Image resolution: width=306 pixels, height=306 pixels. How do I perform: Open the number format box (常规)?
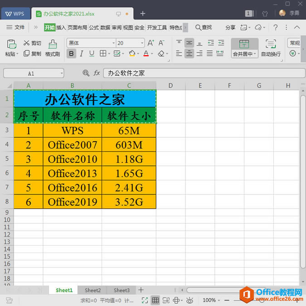point(294,43)
